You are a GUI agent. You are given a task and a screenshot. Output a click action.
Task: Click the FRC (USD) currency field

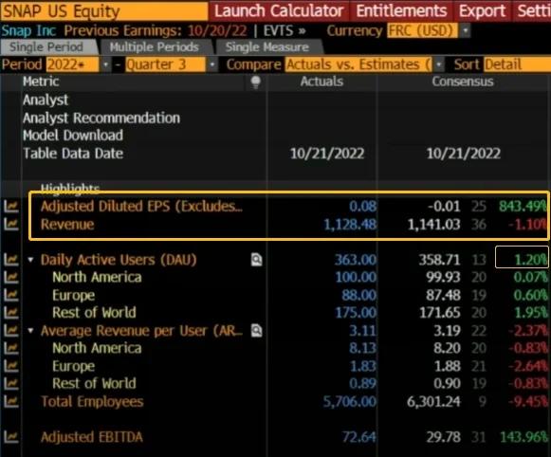[x=422, y=30]
